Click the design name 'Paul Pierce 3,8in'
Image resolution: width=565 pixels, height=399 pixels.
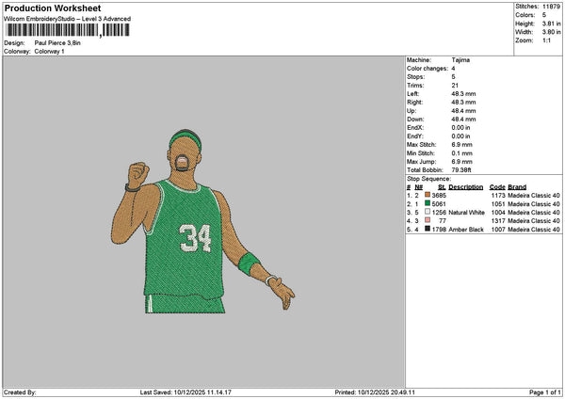point(57,43)
